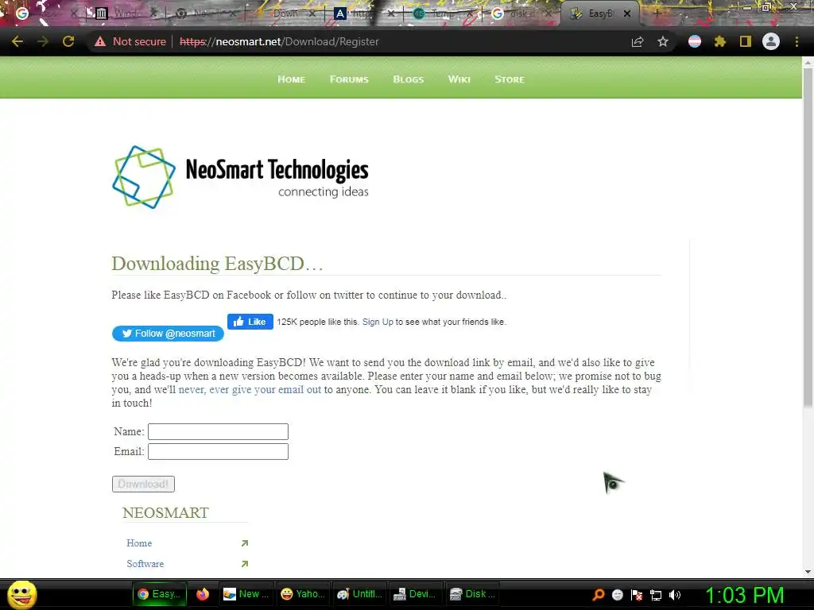Click the flag with red X tray icon
Screen dimensions: 814x610
[637, 595]
